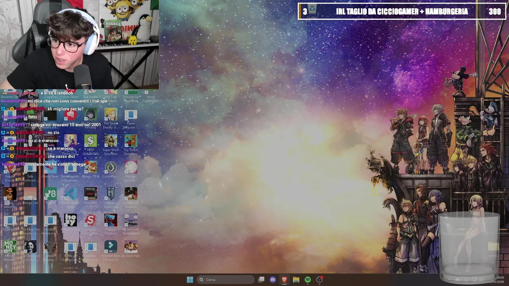Screen dimensions: 509x286
Task: Select Femboy game desktop shortcut
Action: tap(91, 119)
